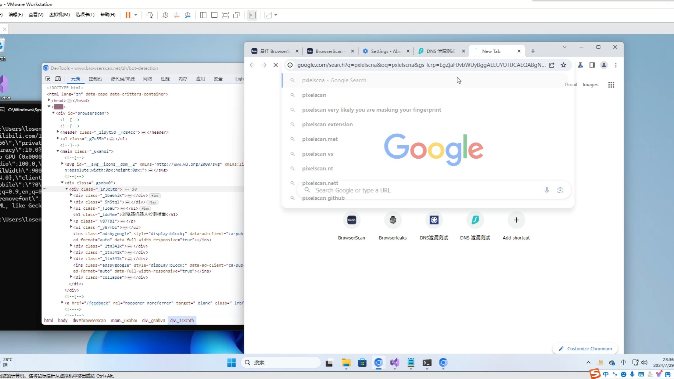The height and width of the screenshot is (379, 674).
Task: Select div._gsnbv0 breadcrumb in DevTools
Action: [154, 321]
